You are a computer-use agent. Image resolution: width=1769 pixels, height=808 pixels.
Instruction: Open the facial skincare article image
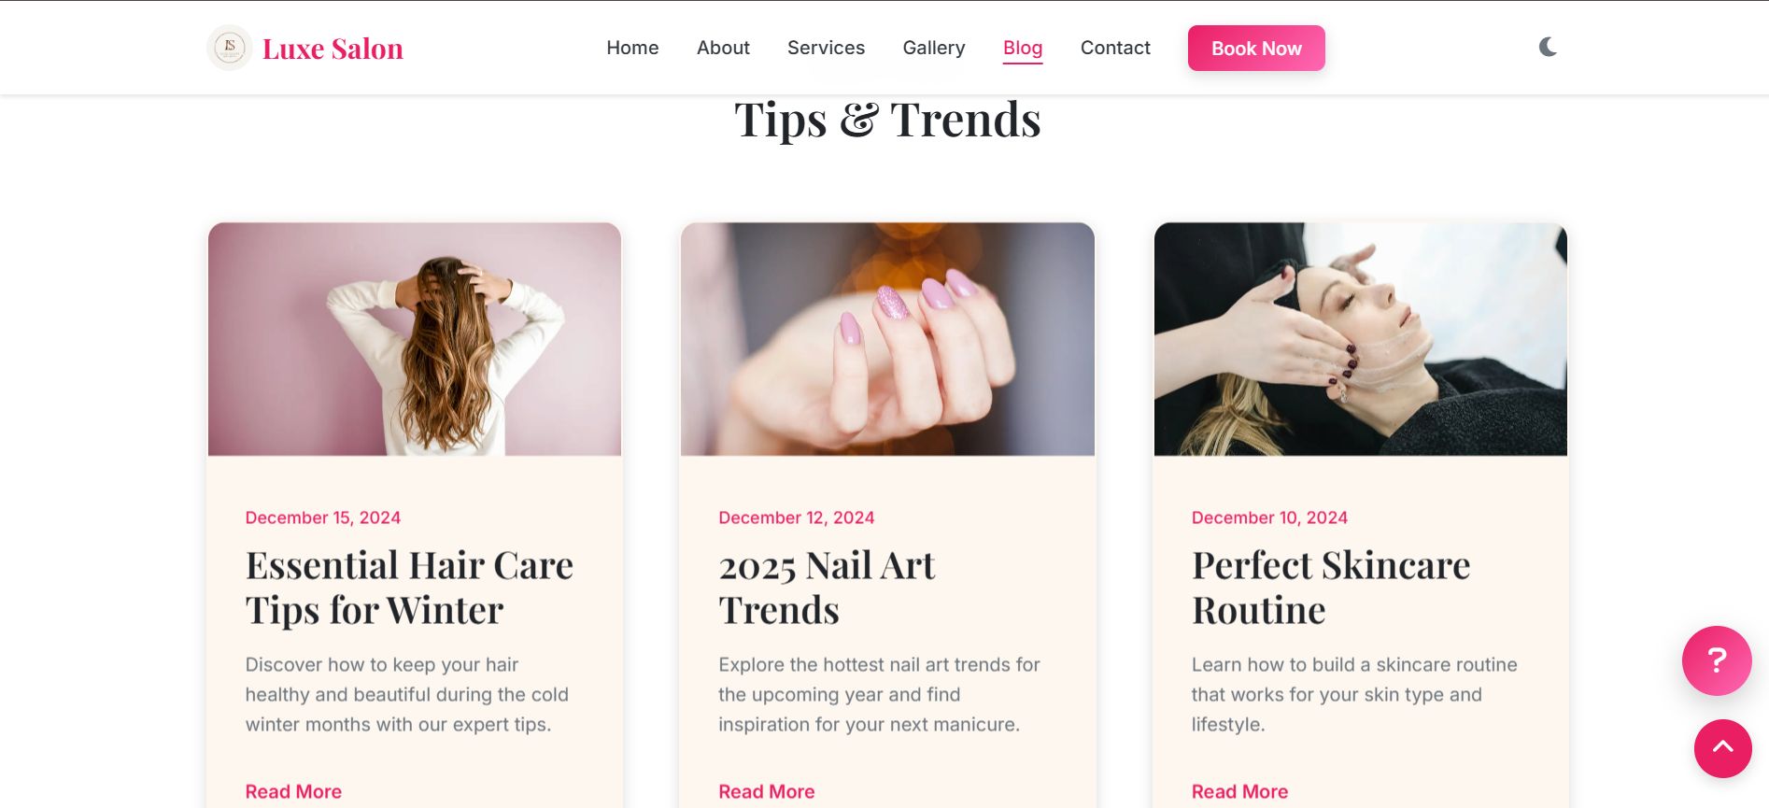point(1361,339)
